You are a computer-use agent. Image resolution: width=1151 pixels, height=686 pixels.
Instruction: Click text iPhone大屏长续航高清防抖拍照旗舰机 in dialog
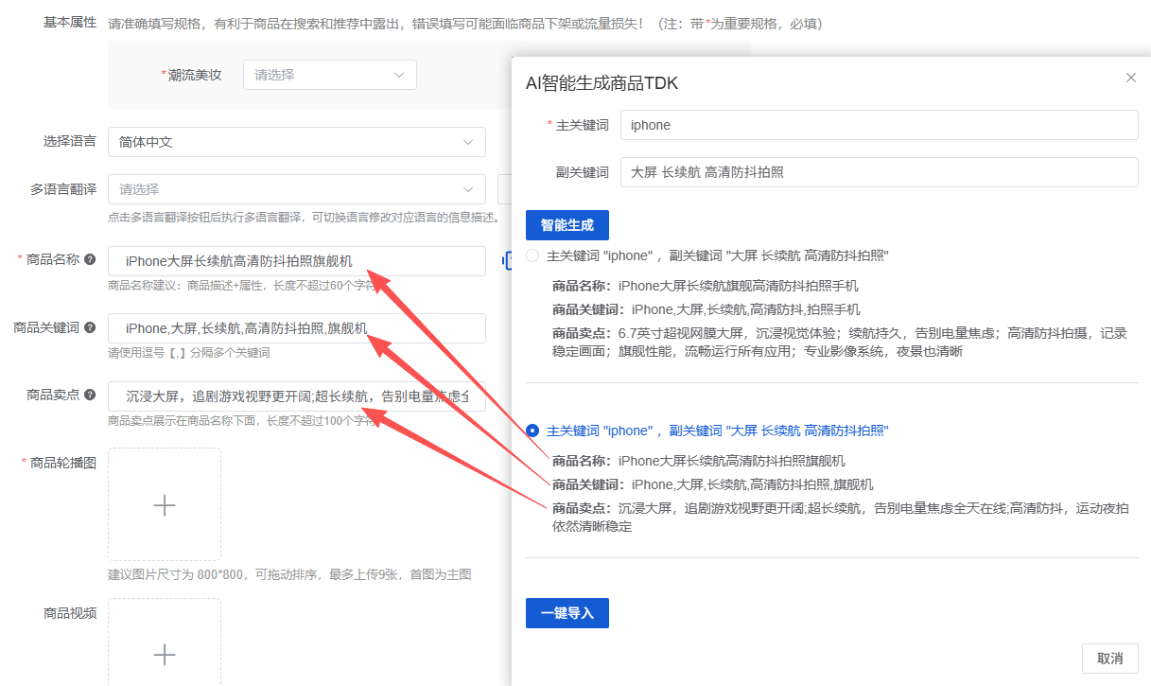tap(732, 461)
